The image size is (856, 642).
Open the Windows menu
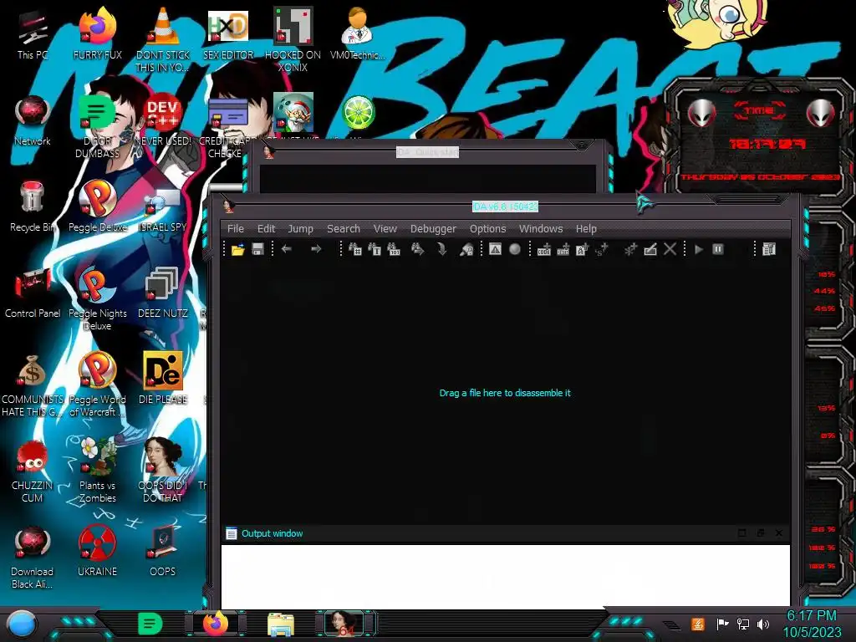(541, 229)
